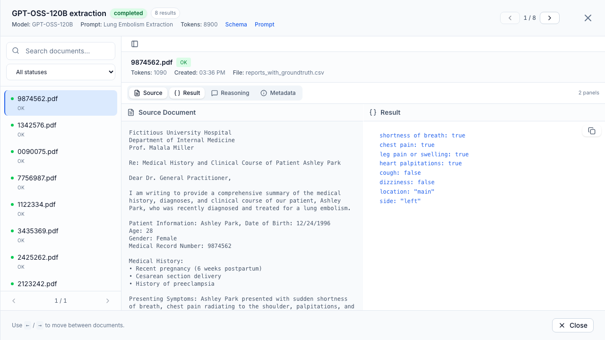Click 'Tokens: 8900' in header

click(x=199, y=25)
